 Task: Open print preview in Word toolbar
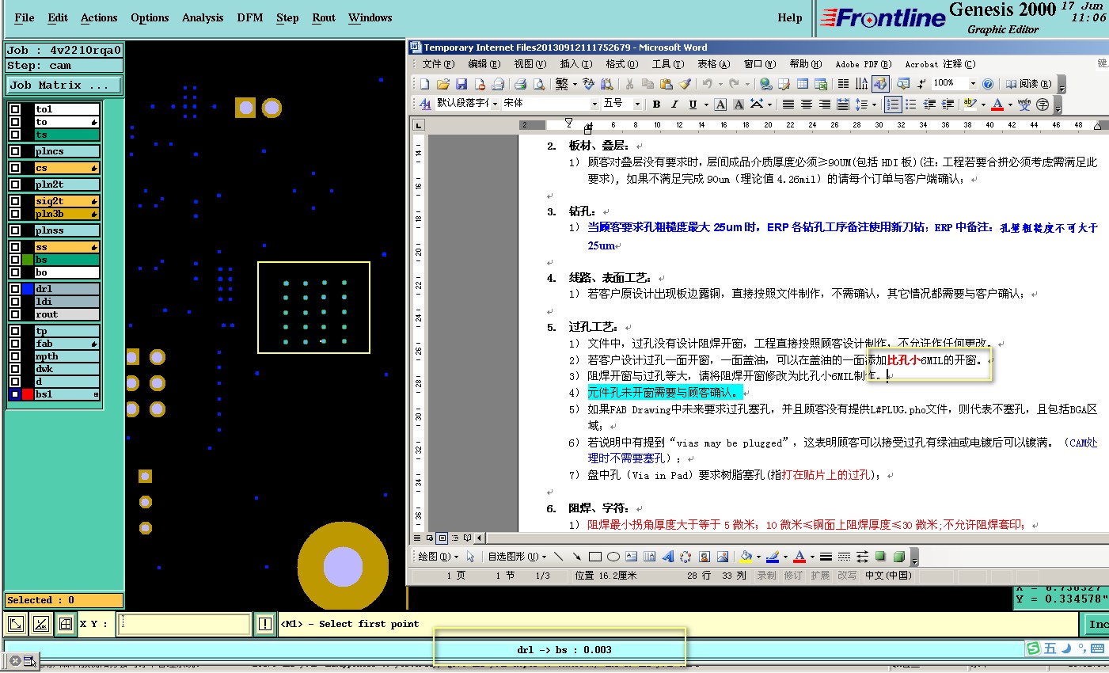pos(539,84)
